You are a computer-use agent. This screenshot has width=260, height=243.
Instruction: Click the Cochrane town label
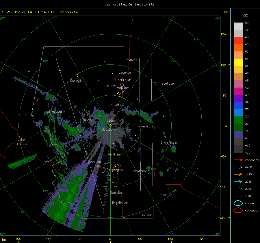[x=94, y=162]
